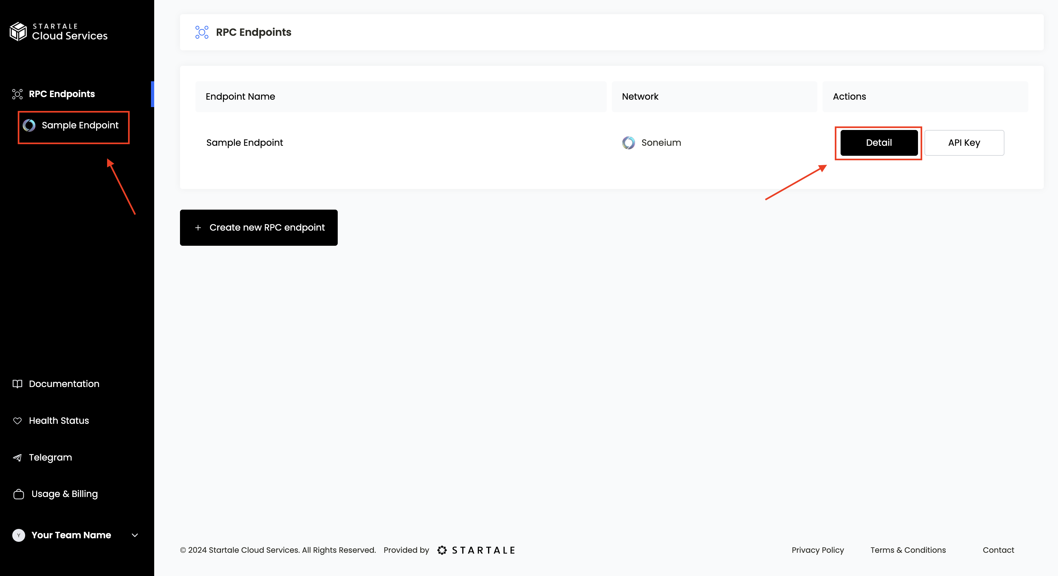Click the Usage & Billing bag icon
The width and height of the screenshot is (1058, 576).
click(18, 494)
